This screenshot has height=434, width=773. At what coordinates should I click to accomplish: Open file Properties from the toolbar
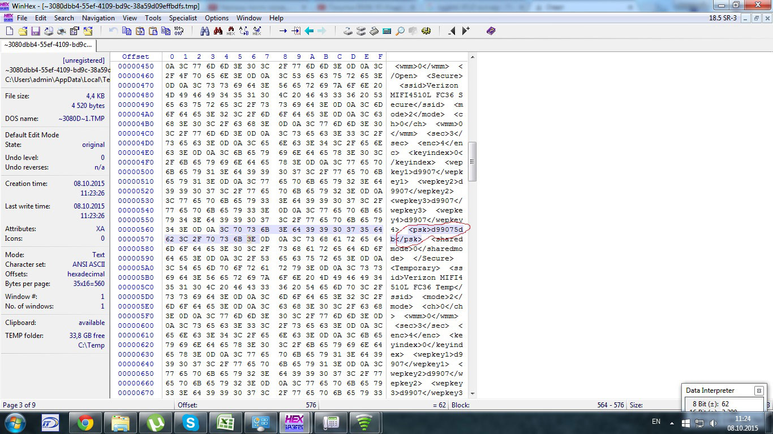[74, 31]
